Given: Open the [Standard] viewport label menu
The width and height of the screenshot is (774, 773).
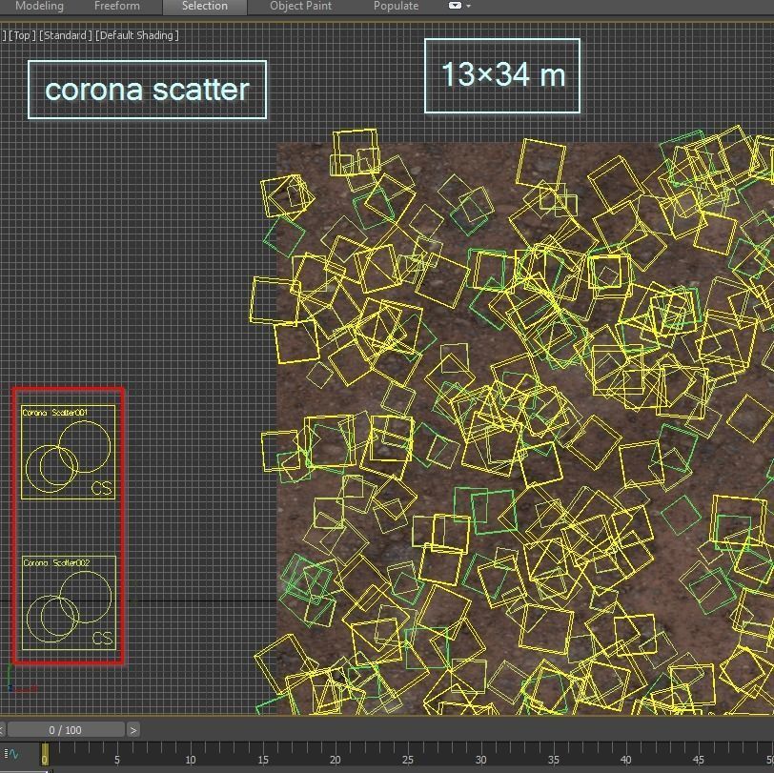Looking at the screenshot, I should point(66,35).
